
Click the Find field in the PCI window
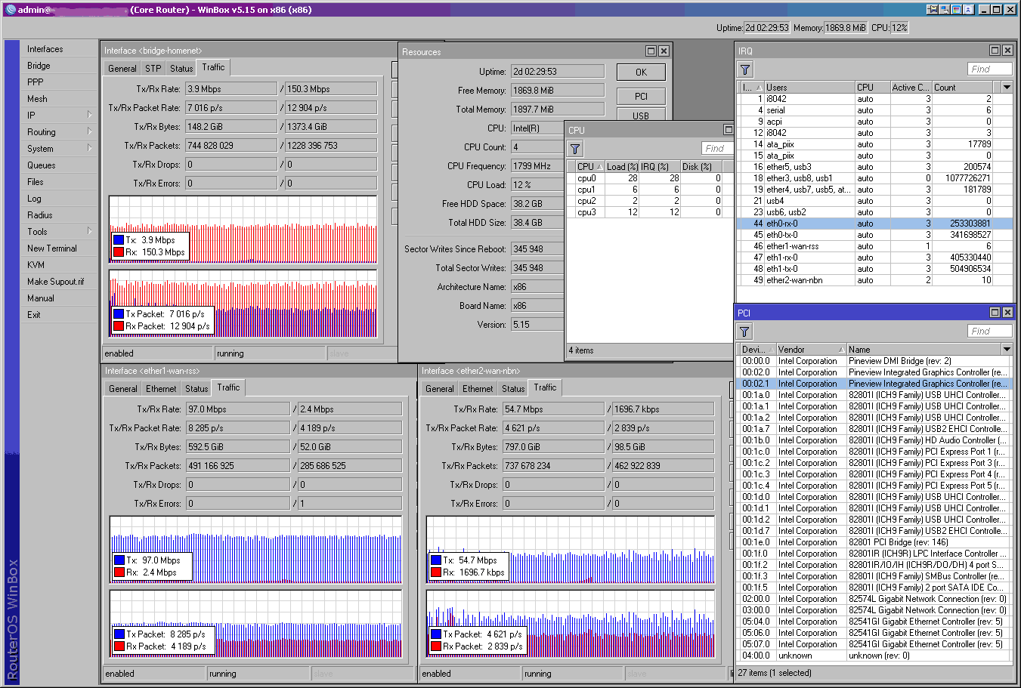coord(989,330)
